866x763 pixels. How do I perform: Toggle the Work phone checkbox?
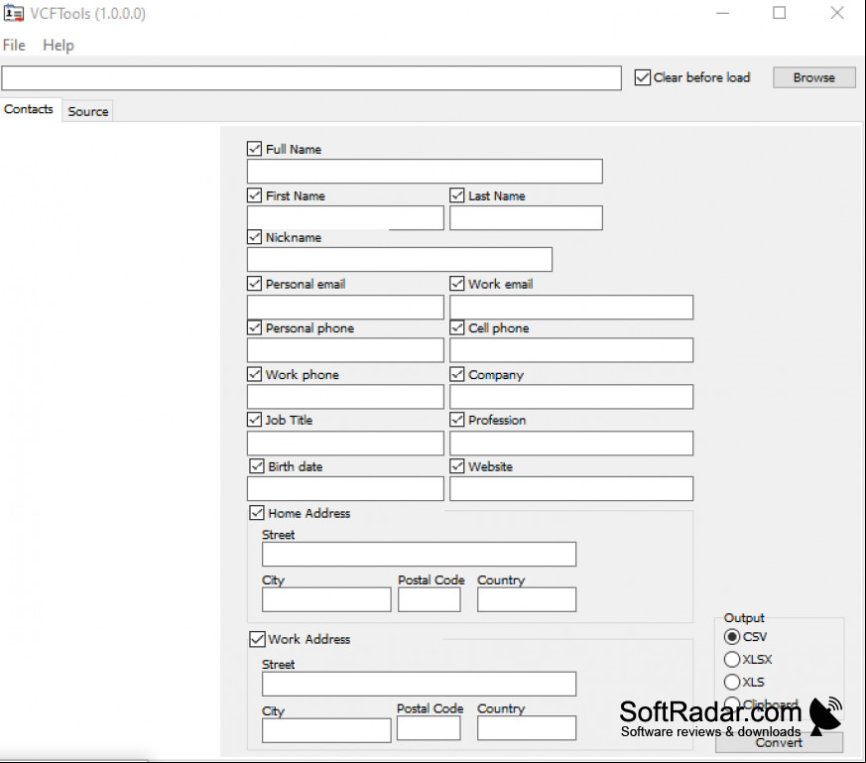click(x=254, y=374)
